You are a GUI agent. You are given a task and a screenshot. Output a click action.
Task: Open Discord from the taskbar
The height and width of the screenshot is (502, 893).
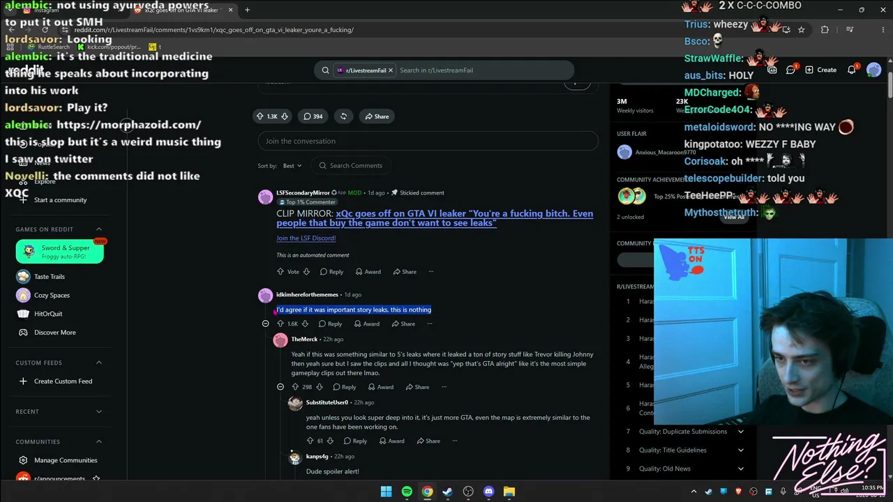(489, 492)
